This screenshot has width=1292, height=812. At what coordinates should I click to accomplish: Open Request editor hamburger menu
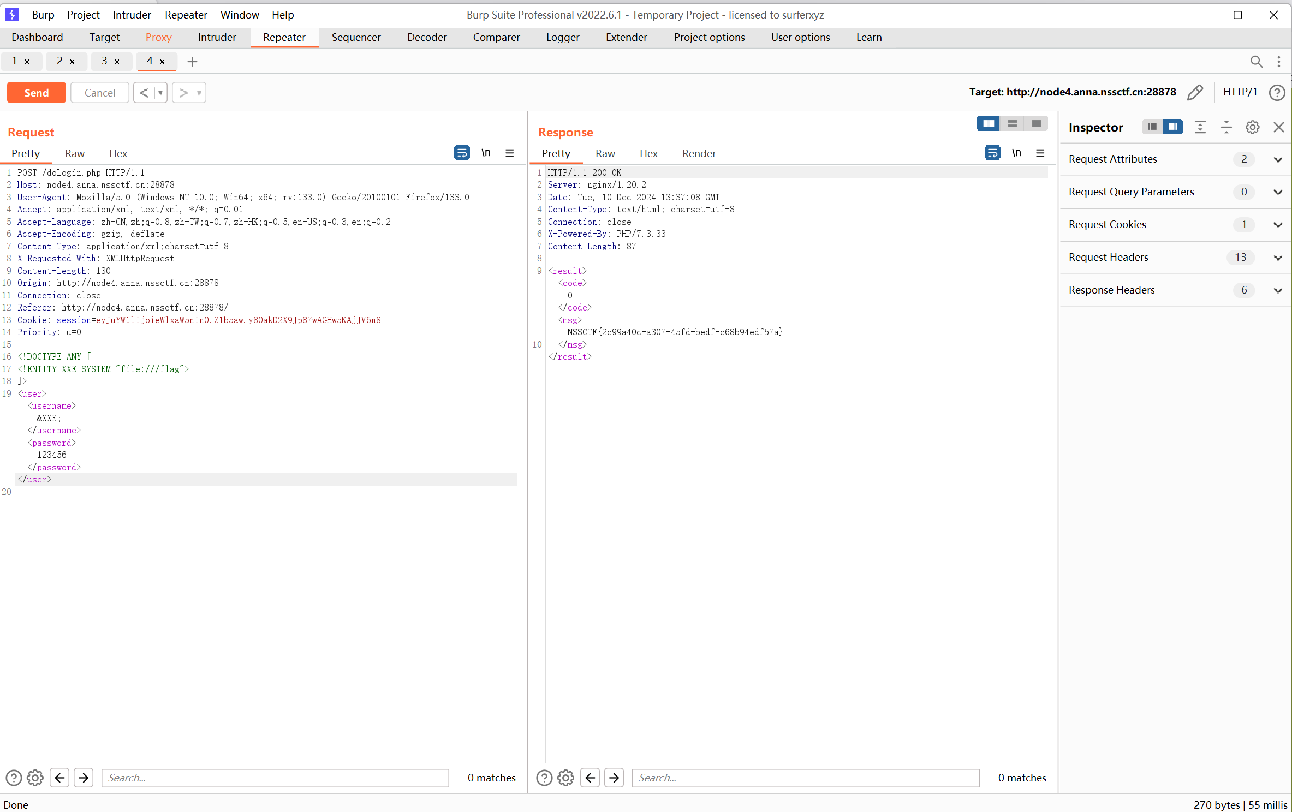pyautogui.click(x=510, y=153)
